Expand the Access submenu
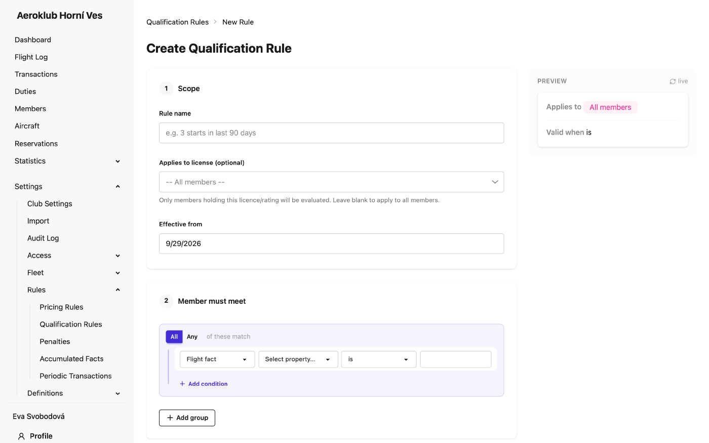709x443 pixels. coord(73,256)
